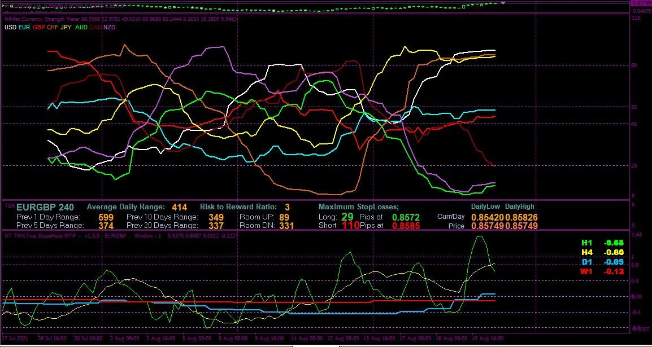The image size is (652, 347).
Task: Select the red GBP colored currency label
Action: pos(37,27)
